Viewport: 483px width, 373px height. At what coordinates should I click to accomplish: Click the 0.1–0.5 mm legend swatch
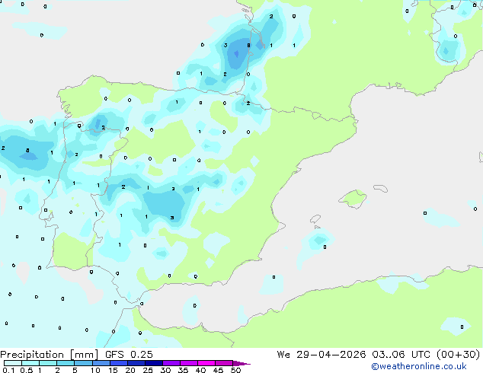click(x=13, y=363)
